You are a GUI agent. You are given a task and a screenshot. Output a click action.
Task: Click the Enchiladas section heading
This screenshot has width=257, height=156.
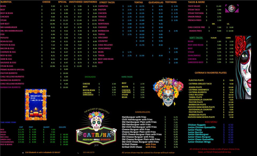pos(90,77)
